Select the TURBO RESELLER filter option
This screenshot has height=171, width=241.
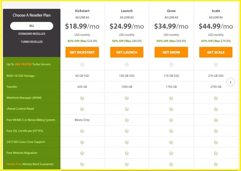point(31,42)
